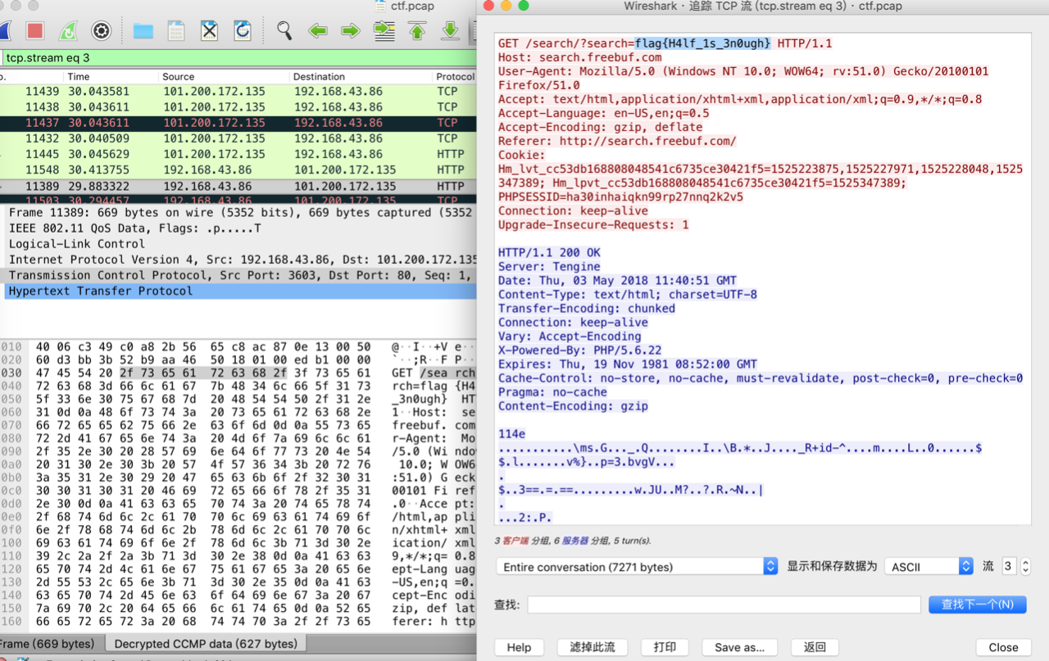1049x661 pixels.
Task: Go back to the previous packet arrow
Action: 318,31
